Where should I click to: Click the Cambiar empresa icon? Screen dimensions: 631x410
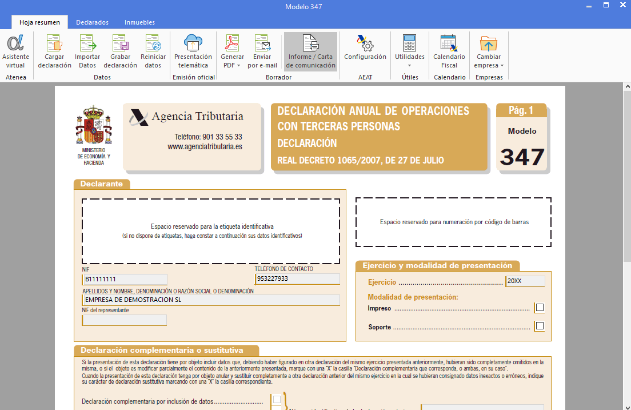(489, 43)
